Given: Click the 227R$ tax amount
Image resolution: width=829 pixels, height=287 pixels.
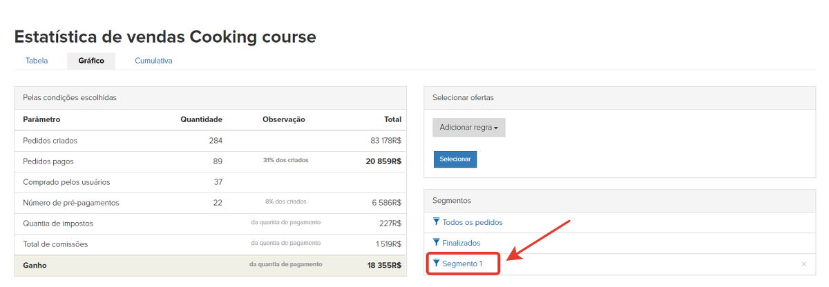Looking at the screenshot, I should (390, 224).
